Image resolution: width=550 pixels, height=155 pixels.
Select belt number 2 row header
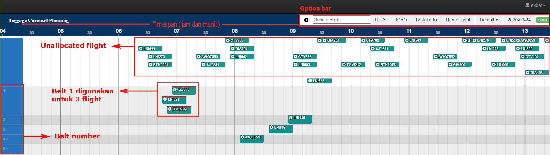click(x=11, y=120)
